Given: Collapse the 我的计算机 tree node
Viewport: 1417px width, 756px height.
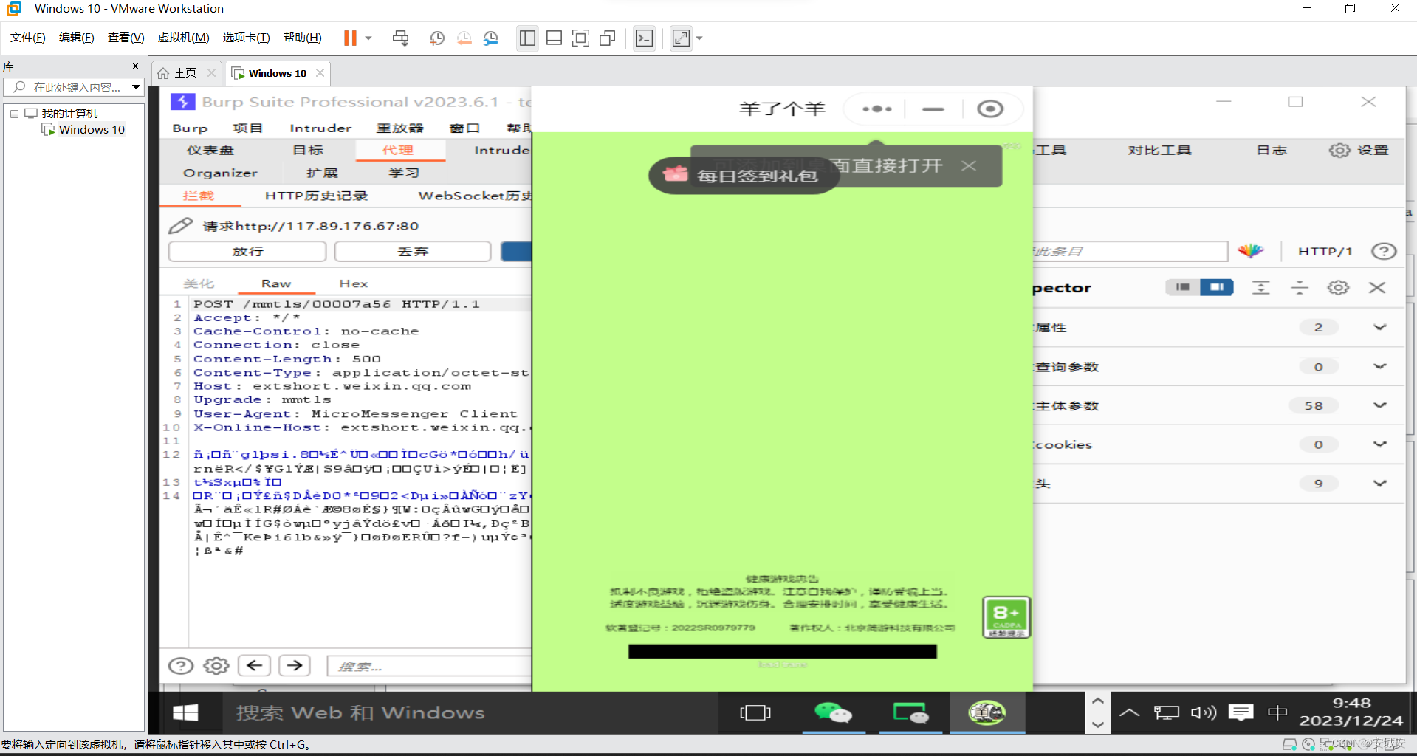Looking at the screenshot, I should [x=14, y=114].
